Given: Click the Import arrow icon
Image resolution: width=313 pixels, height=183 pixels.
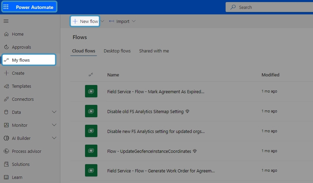Looking at the screenshot, I should [x=111, y=21].
